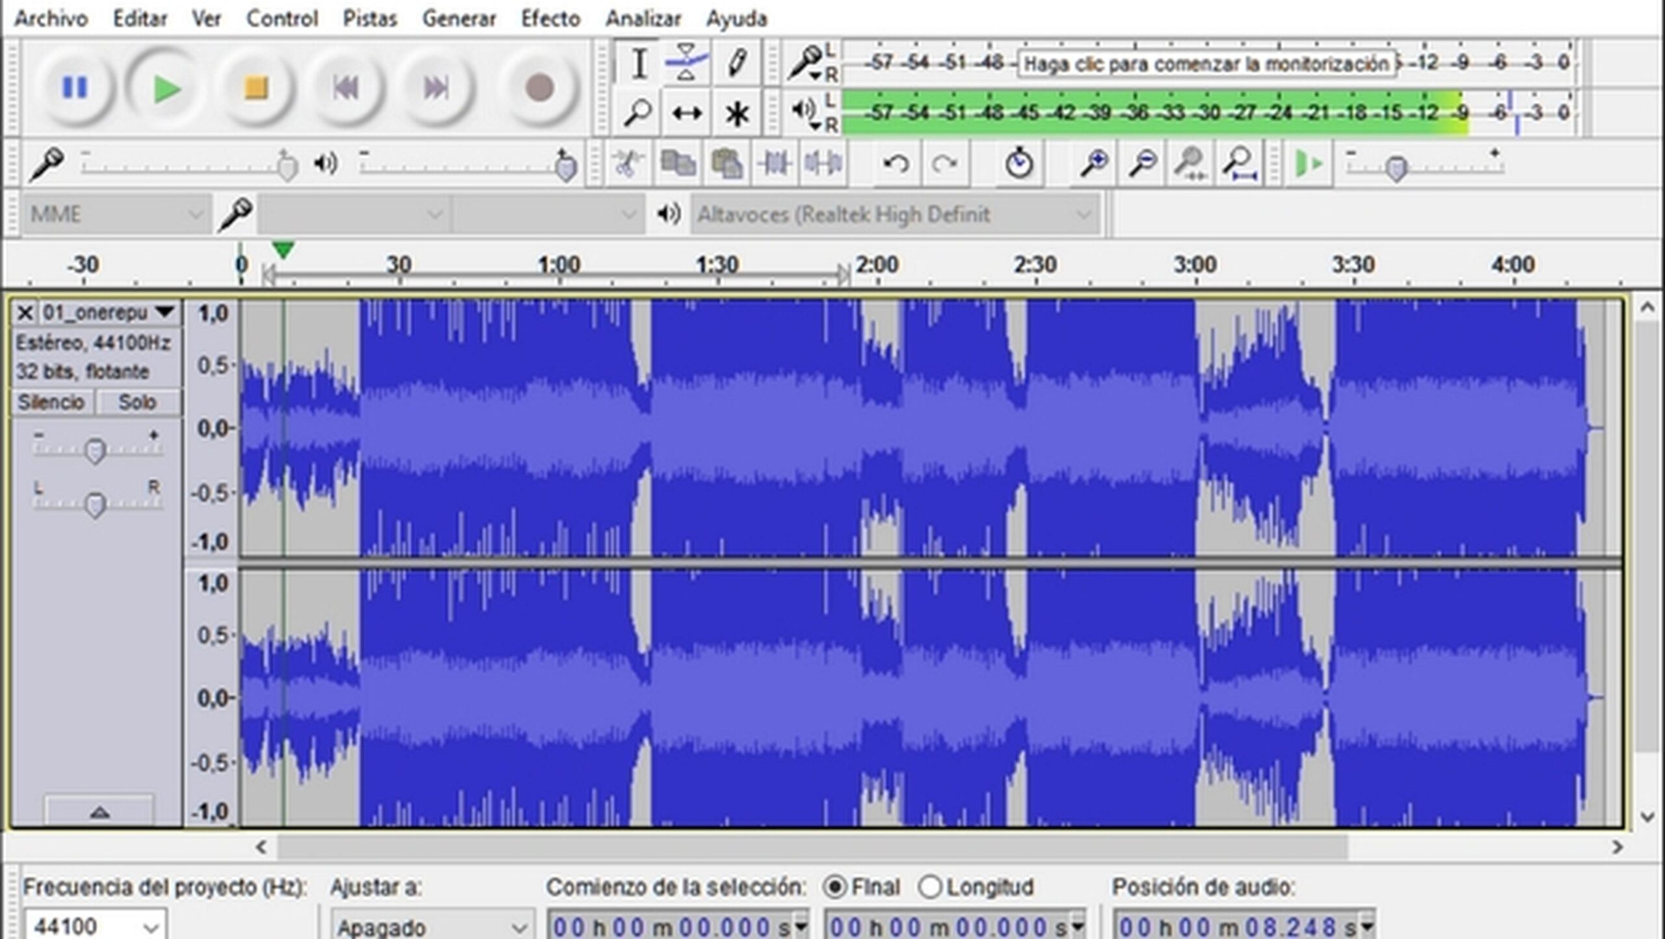Screen dimensions: 1665x939
Task: Select the Final radio button
Action: click(835, 887)
